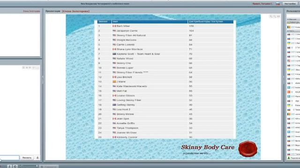Click the Jacquelyn Currie row name

pos(127,31)
